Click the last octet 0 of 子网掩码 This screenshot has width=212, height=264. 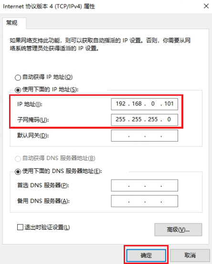[x=169, y=120]
